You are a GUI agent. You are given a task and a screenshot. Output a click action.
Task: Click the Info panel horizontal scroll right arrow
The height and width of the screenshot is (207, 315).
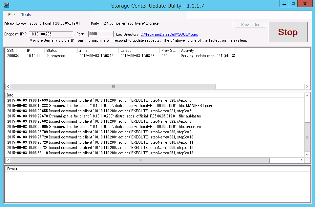click(302, 160)
